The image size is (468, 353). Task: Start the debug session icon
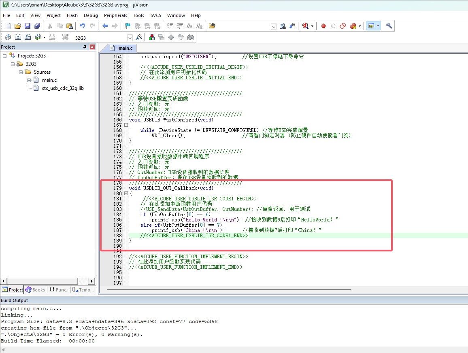click(x=306, y=26)
